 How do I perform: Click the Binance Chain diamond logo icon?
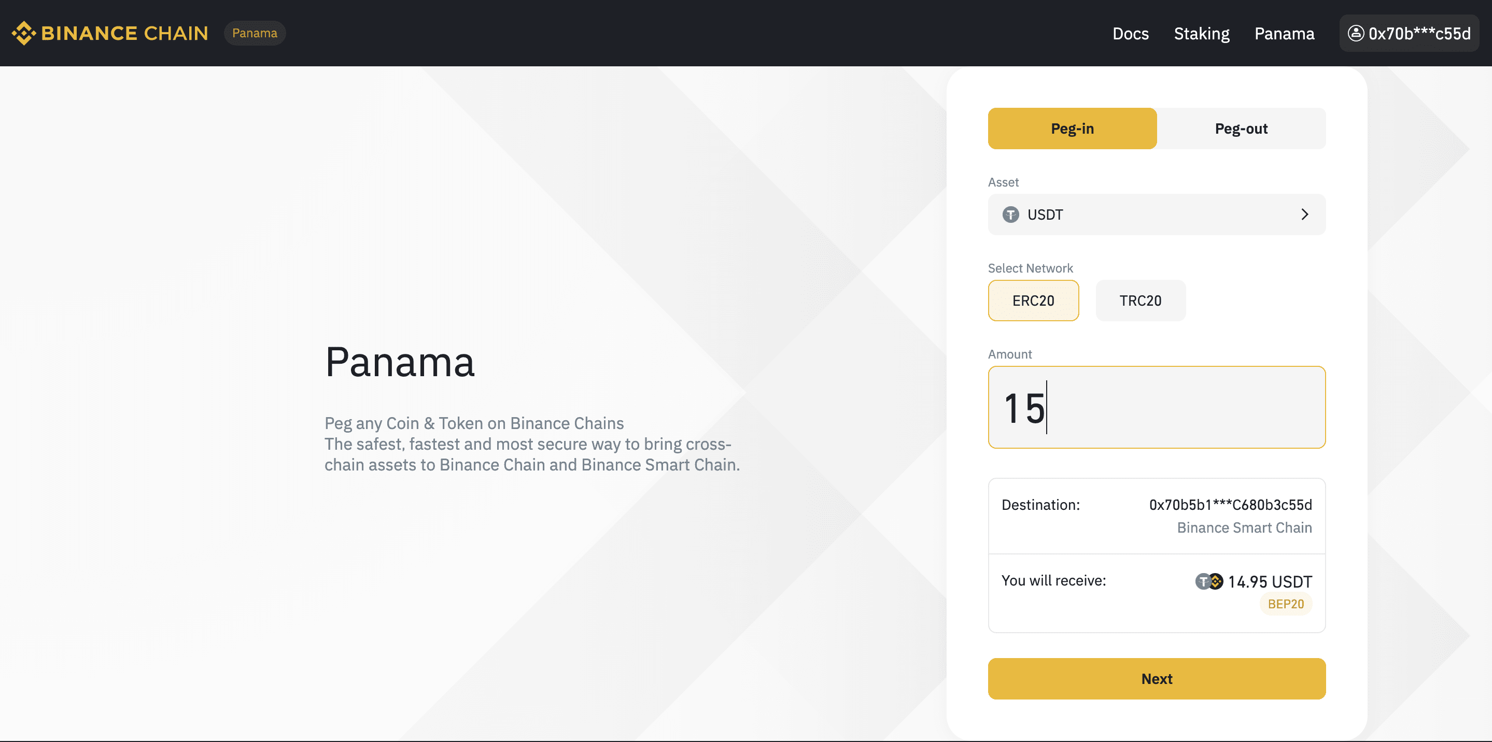[24, 33]
